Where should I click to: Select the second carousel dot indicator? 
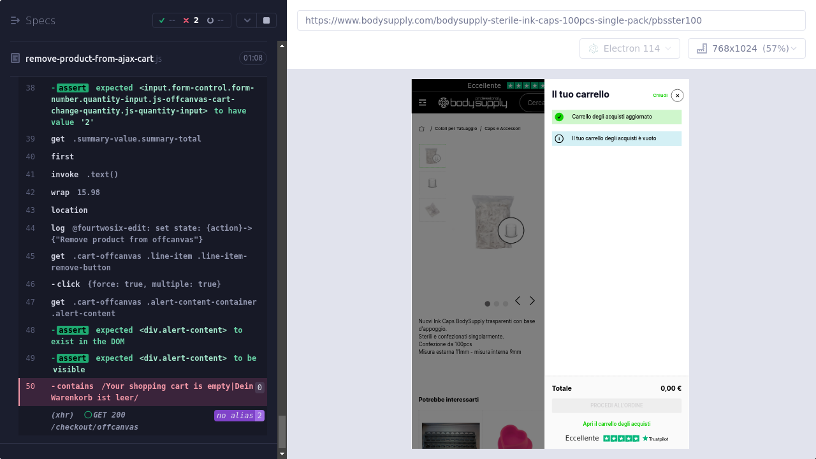pyautogui.click(x=497, y=304)
